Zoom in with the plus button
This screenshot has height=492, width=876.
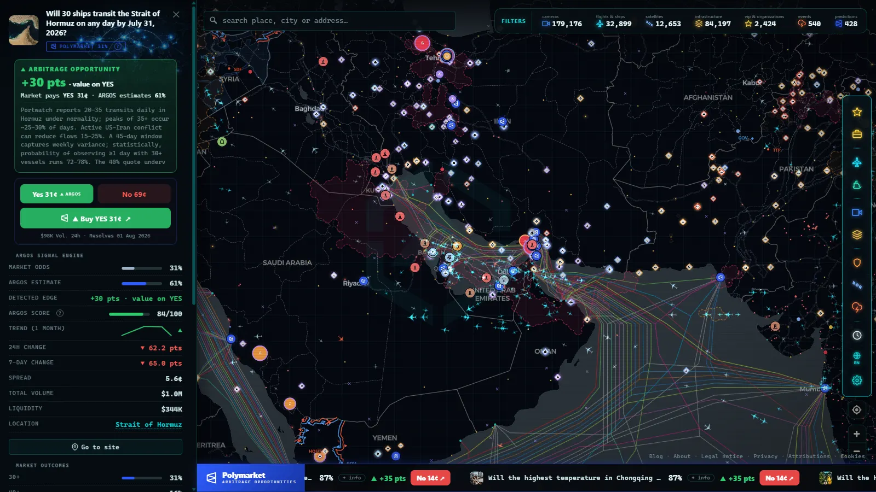coord(857,434)
